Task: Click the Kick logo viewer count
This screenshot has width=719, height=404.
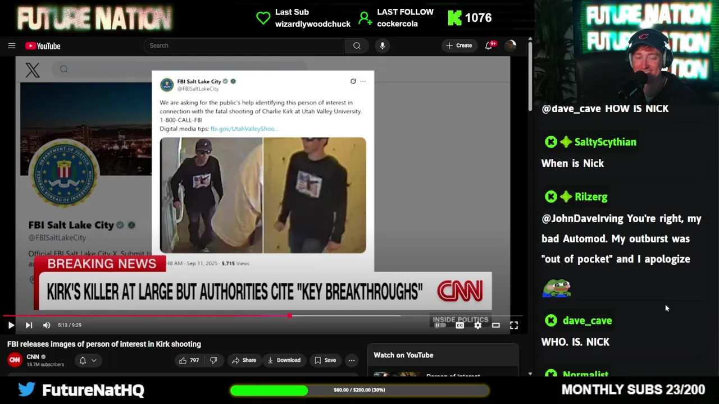Action: pos(470,18)
